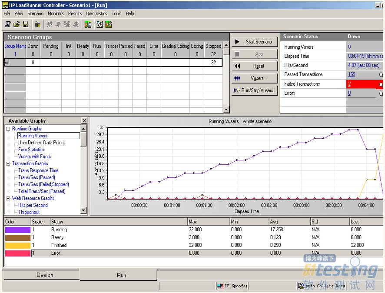Image resolution: width=385 pixels, height=293 pixels.
Task: Open the Results menu
Action: 75,13
